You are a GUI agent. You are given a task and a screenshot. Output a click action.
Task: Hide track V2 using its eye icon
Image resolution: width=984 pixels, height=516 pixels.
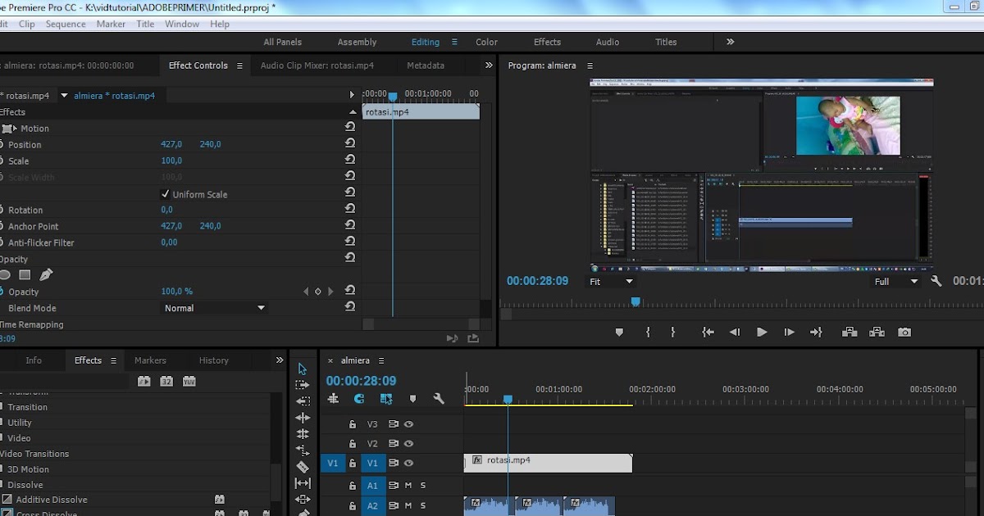[x=408, y=443]
